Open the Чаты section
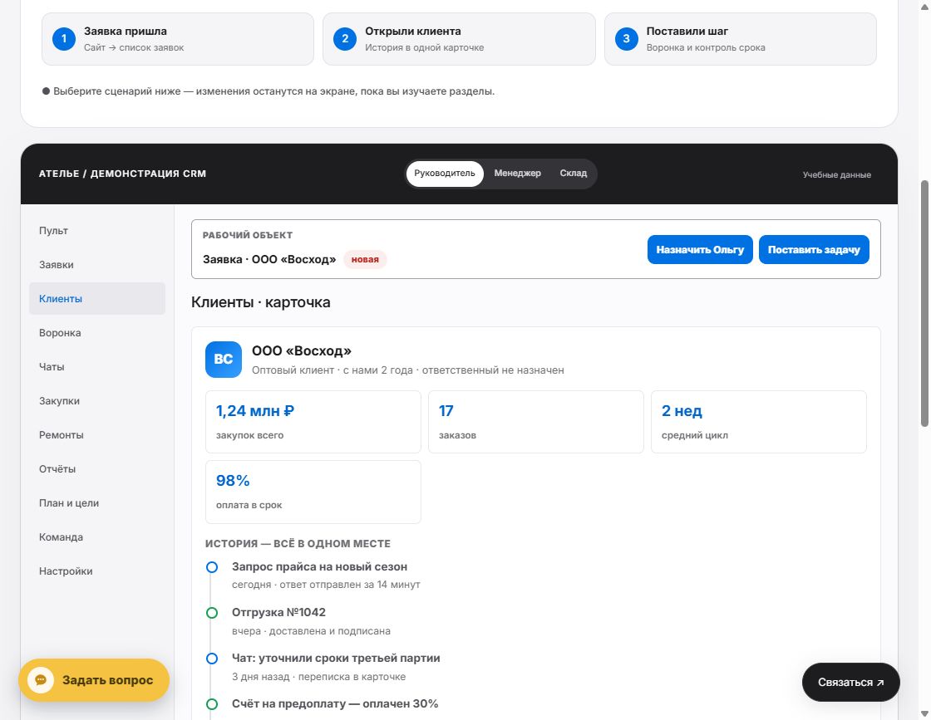Screen dimensions: 931x720 tap(97, 367)
